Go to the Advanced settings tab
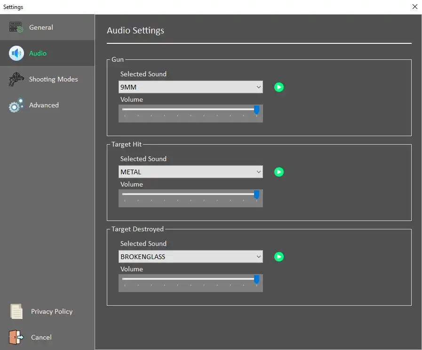The image size is (422, 350). pos(44,105)
